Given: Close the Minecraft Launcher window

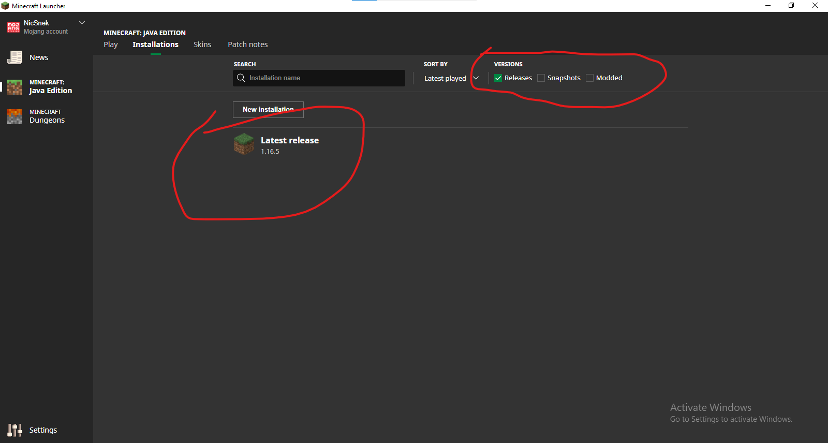Looking at the screenshot, I should [x=815, y=6].
